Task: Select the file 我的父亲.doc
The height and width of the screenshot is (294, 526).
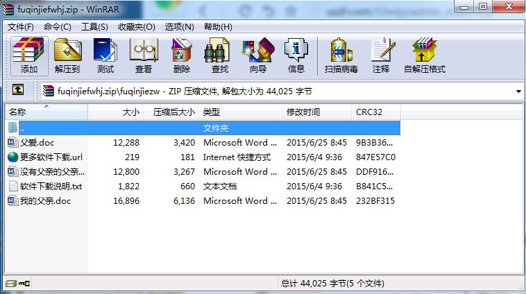Action: [x=45, y=201]
